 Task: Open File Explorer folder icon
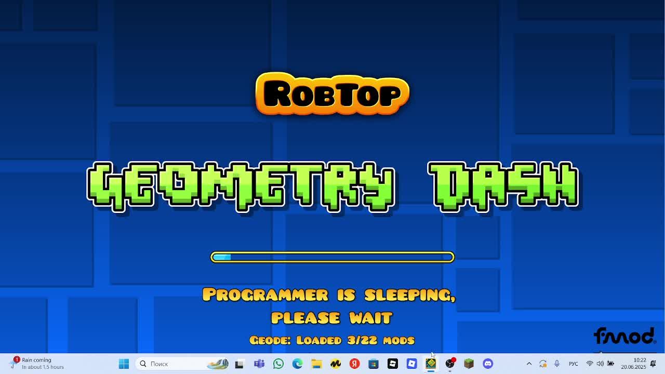(316, 364)
